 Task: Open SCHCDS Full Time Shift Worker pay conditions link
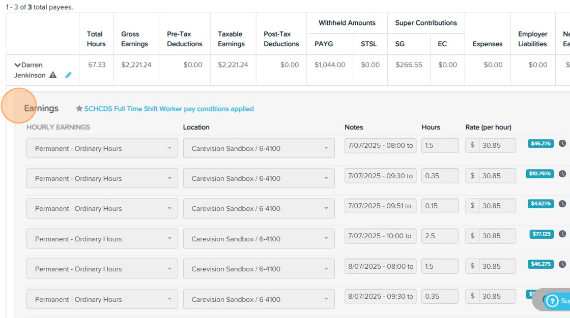coord(169,109)
